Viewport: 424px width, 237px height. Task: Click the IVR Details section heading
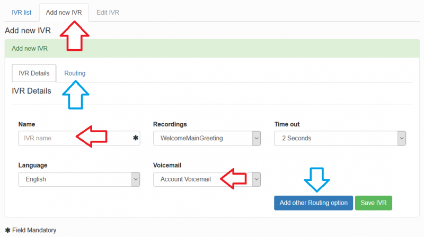pos(31,91)
